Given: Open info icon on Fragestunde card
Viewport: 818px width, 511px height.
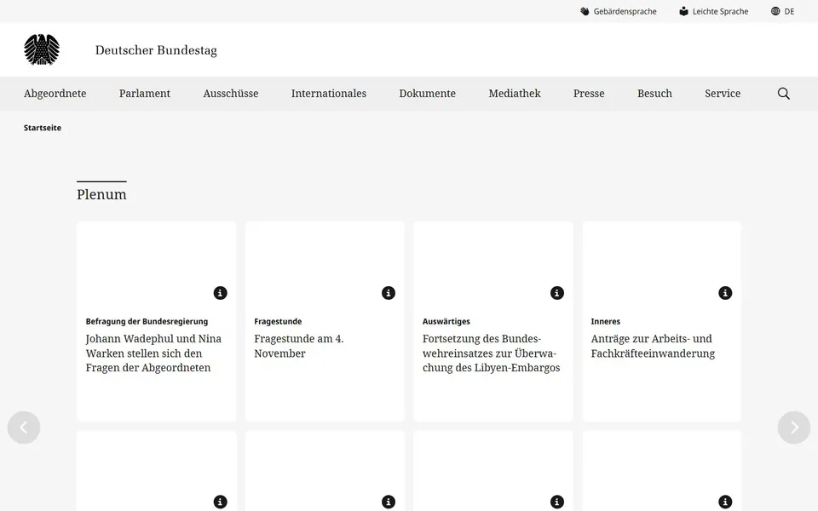Looking at the screenshot, I should [x=389, y=293].
